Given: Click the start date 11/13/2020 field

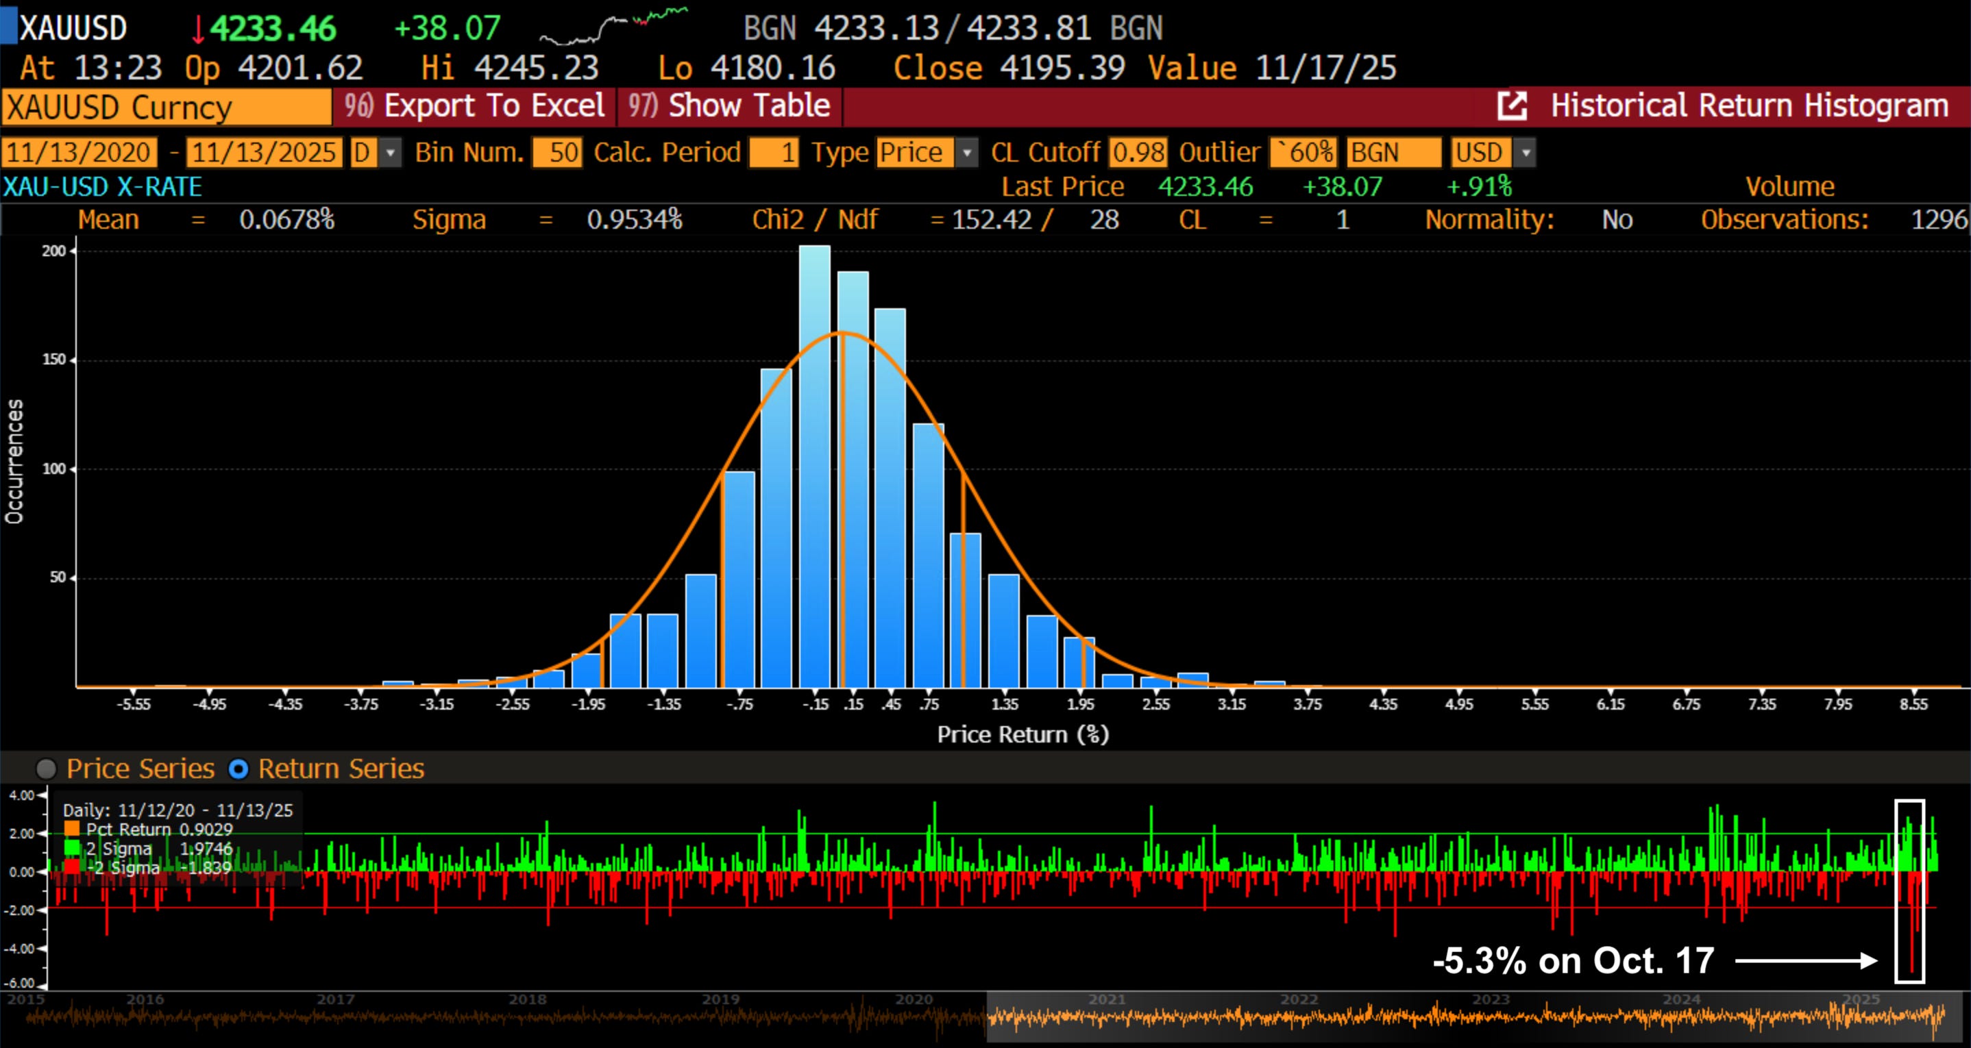Looking at the screenshot, I should (x=79, y=152).
